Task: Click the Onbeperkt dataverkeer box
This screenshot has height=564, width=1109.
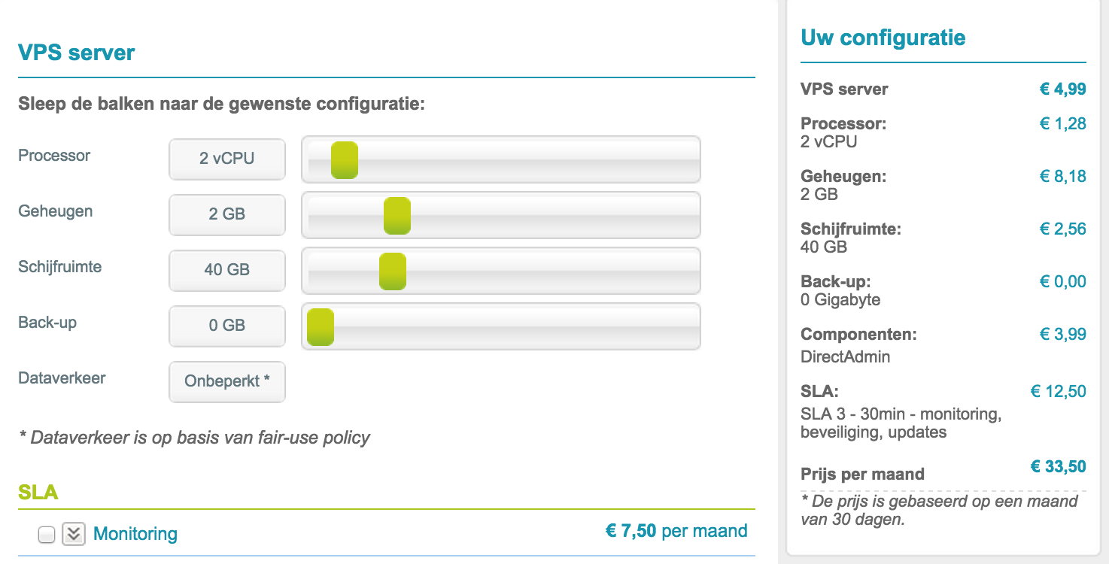Action: [x=227, y=381]
